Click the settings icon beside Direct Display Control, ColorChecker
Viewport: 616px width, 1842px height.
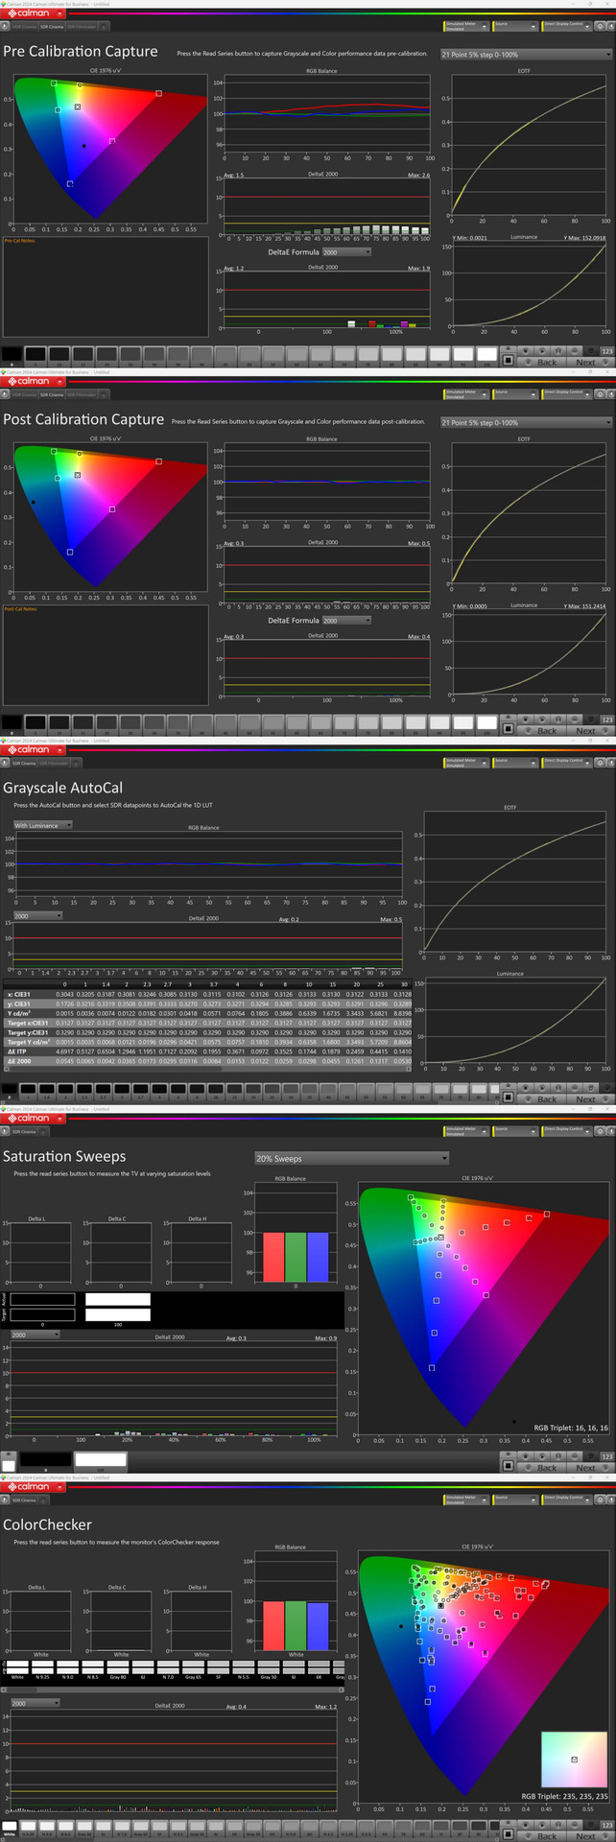tap(600, 1498)
